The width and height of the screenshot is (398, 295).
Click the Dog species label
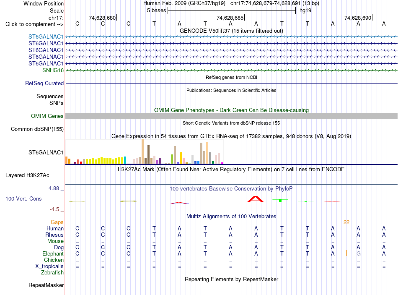click(59, 248)
